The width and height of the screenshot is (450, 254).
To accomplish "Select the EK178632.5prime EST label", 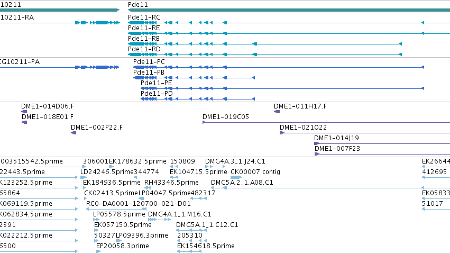I will tap(138, 161).
